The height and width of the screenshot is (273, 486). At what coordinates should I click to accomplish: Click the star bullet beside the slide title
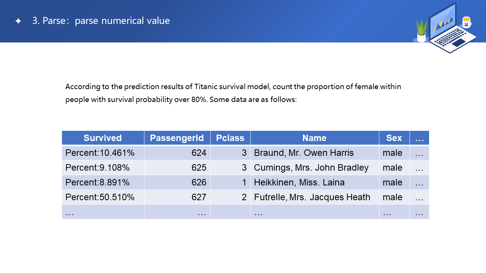18,21
